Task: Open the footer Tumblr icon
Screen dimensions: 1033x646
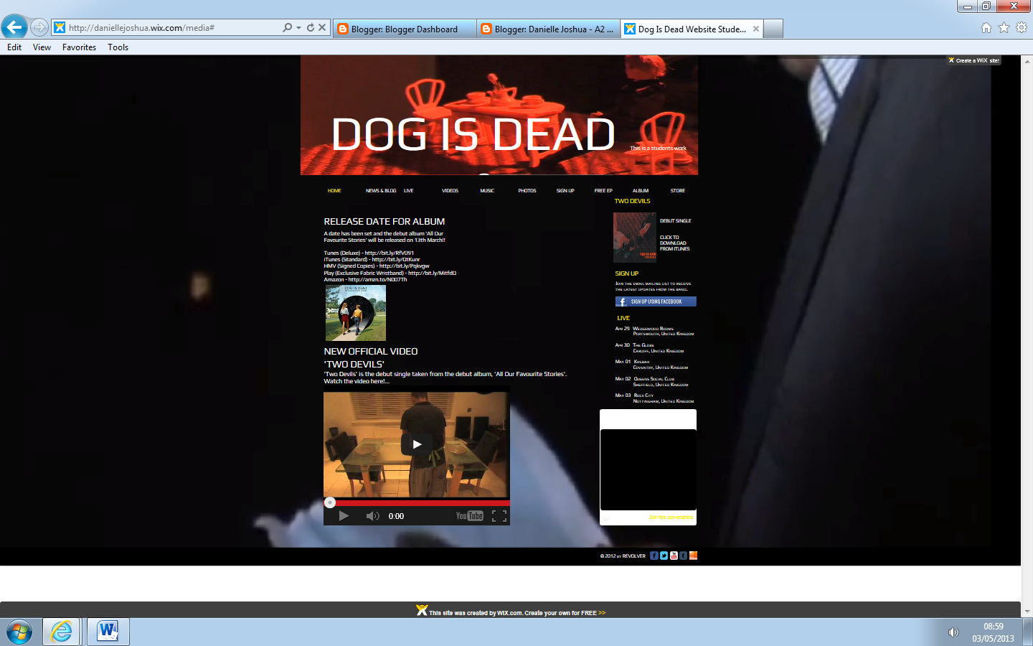Action: tap(684, 556)
